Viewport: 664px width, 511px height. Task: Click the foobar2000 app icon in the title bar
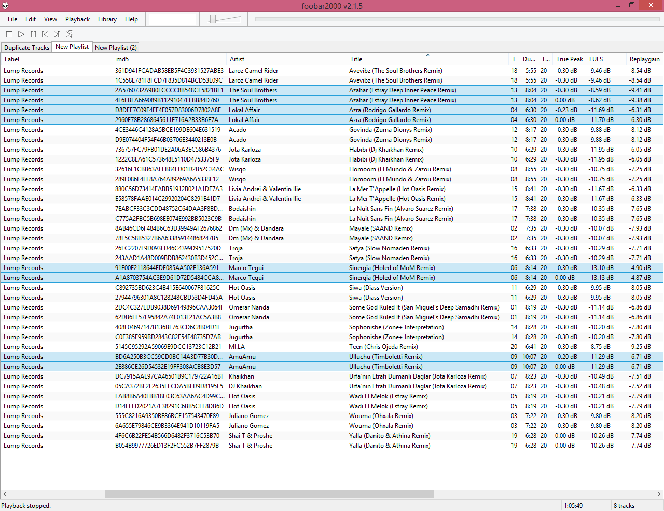[5, 6]
